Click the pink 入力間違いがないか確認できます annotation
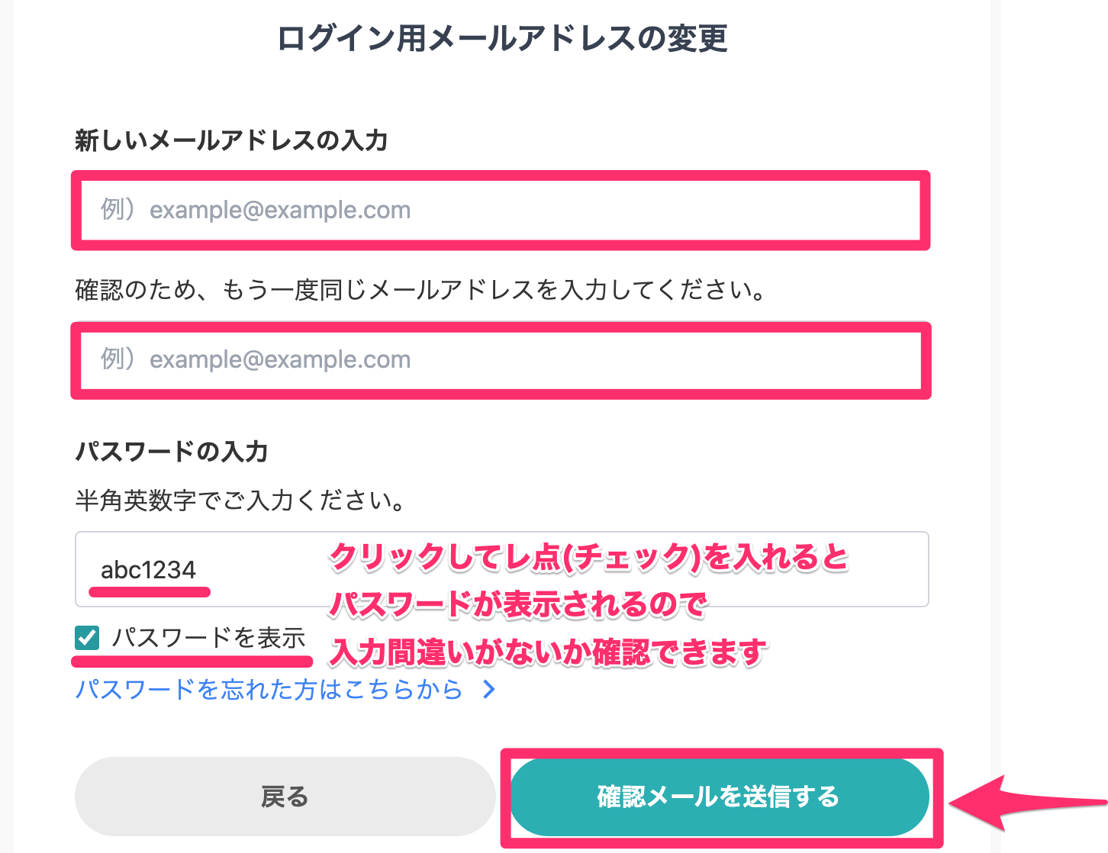Viewport: 1108px width, 853px height. click(547, 652)
